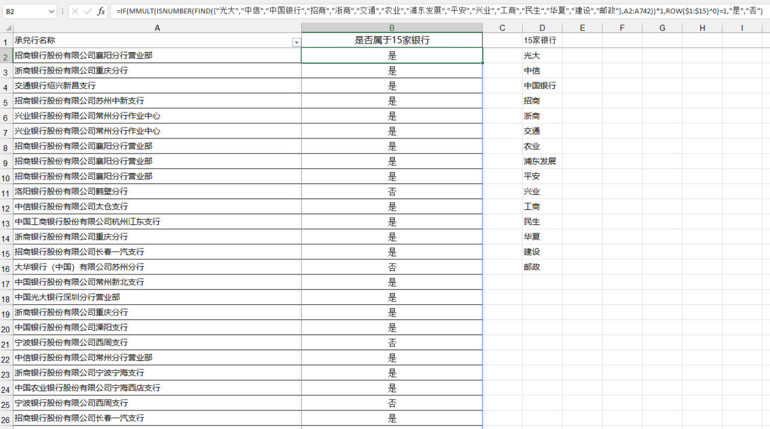The height and width of the screenshot is (429, 770).
Task: Click 邮政 in the 15家银行 list
Action: pyautogui.click(x=542, y=267)
